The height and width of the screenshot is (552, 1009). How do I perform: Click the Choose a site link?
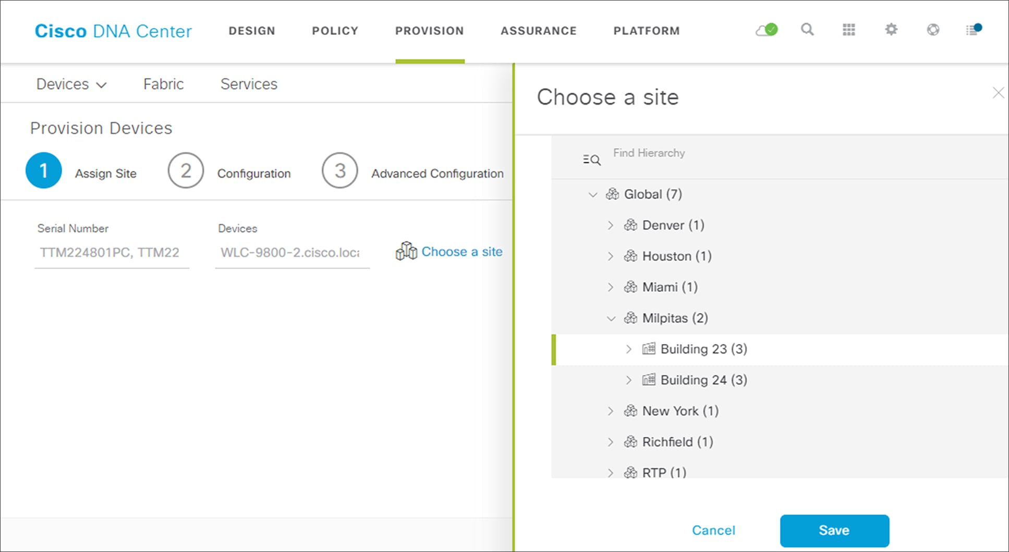(462, 252)
